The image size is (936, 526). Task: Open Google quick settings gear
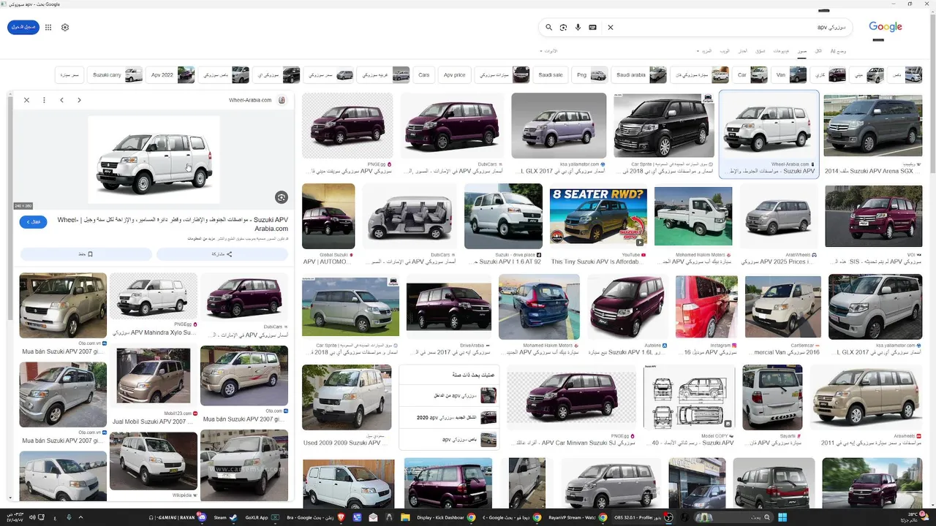pyautogui.click(x=65, y=27)
